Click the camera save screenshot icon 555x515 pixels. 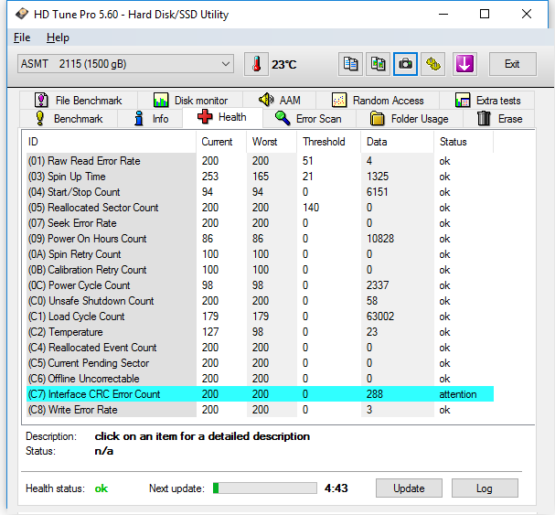[405, 64]
